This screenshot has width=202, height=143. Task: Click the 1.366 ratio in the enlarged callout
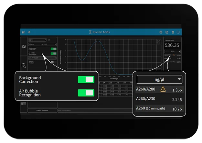177,90
